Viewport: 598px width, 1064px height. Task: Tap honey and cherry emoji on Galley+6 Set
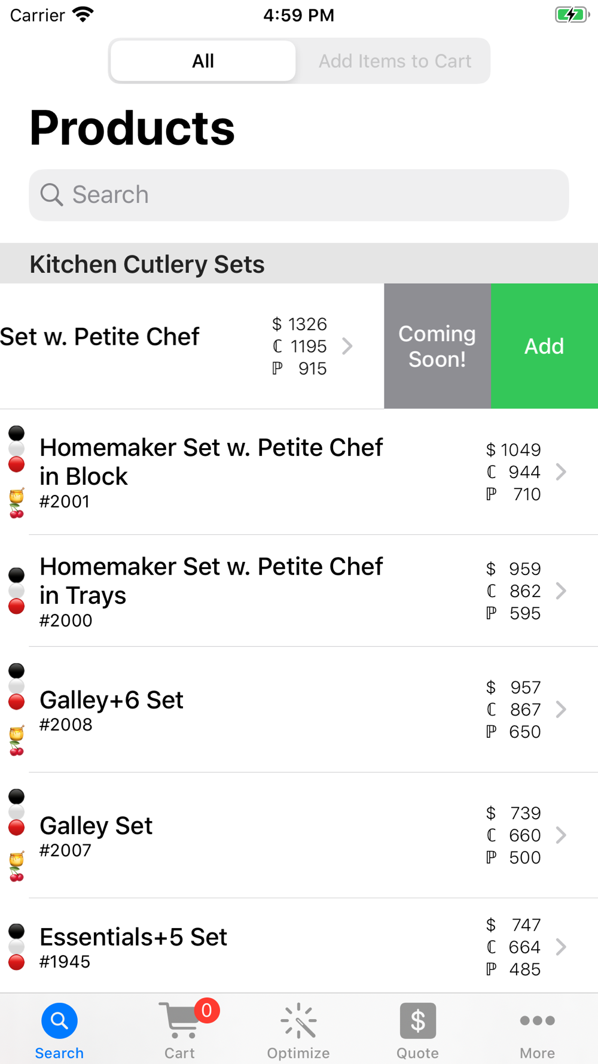click(17, 740)
